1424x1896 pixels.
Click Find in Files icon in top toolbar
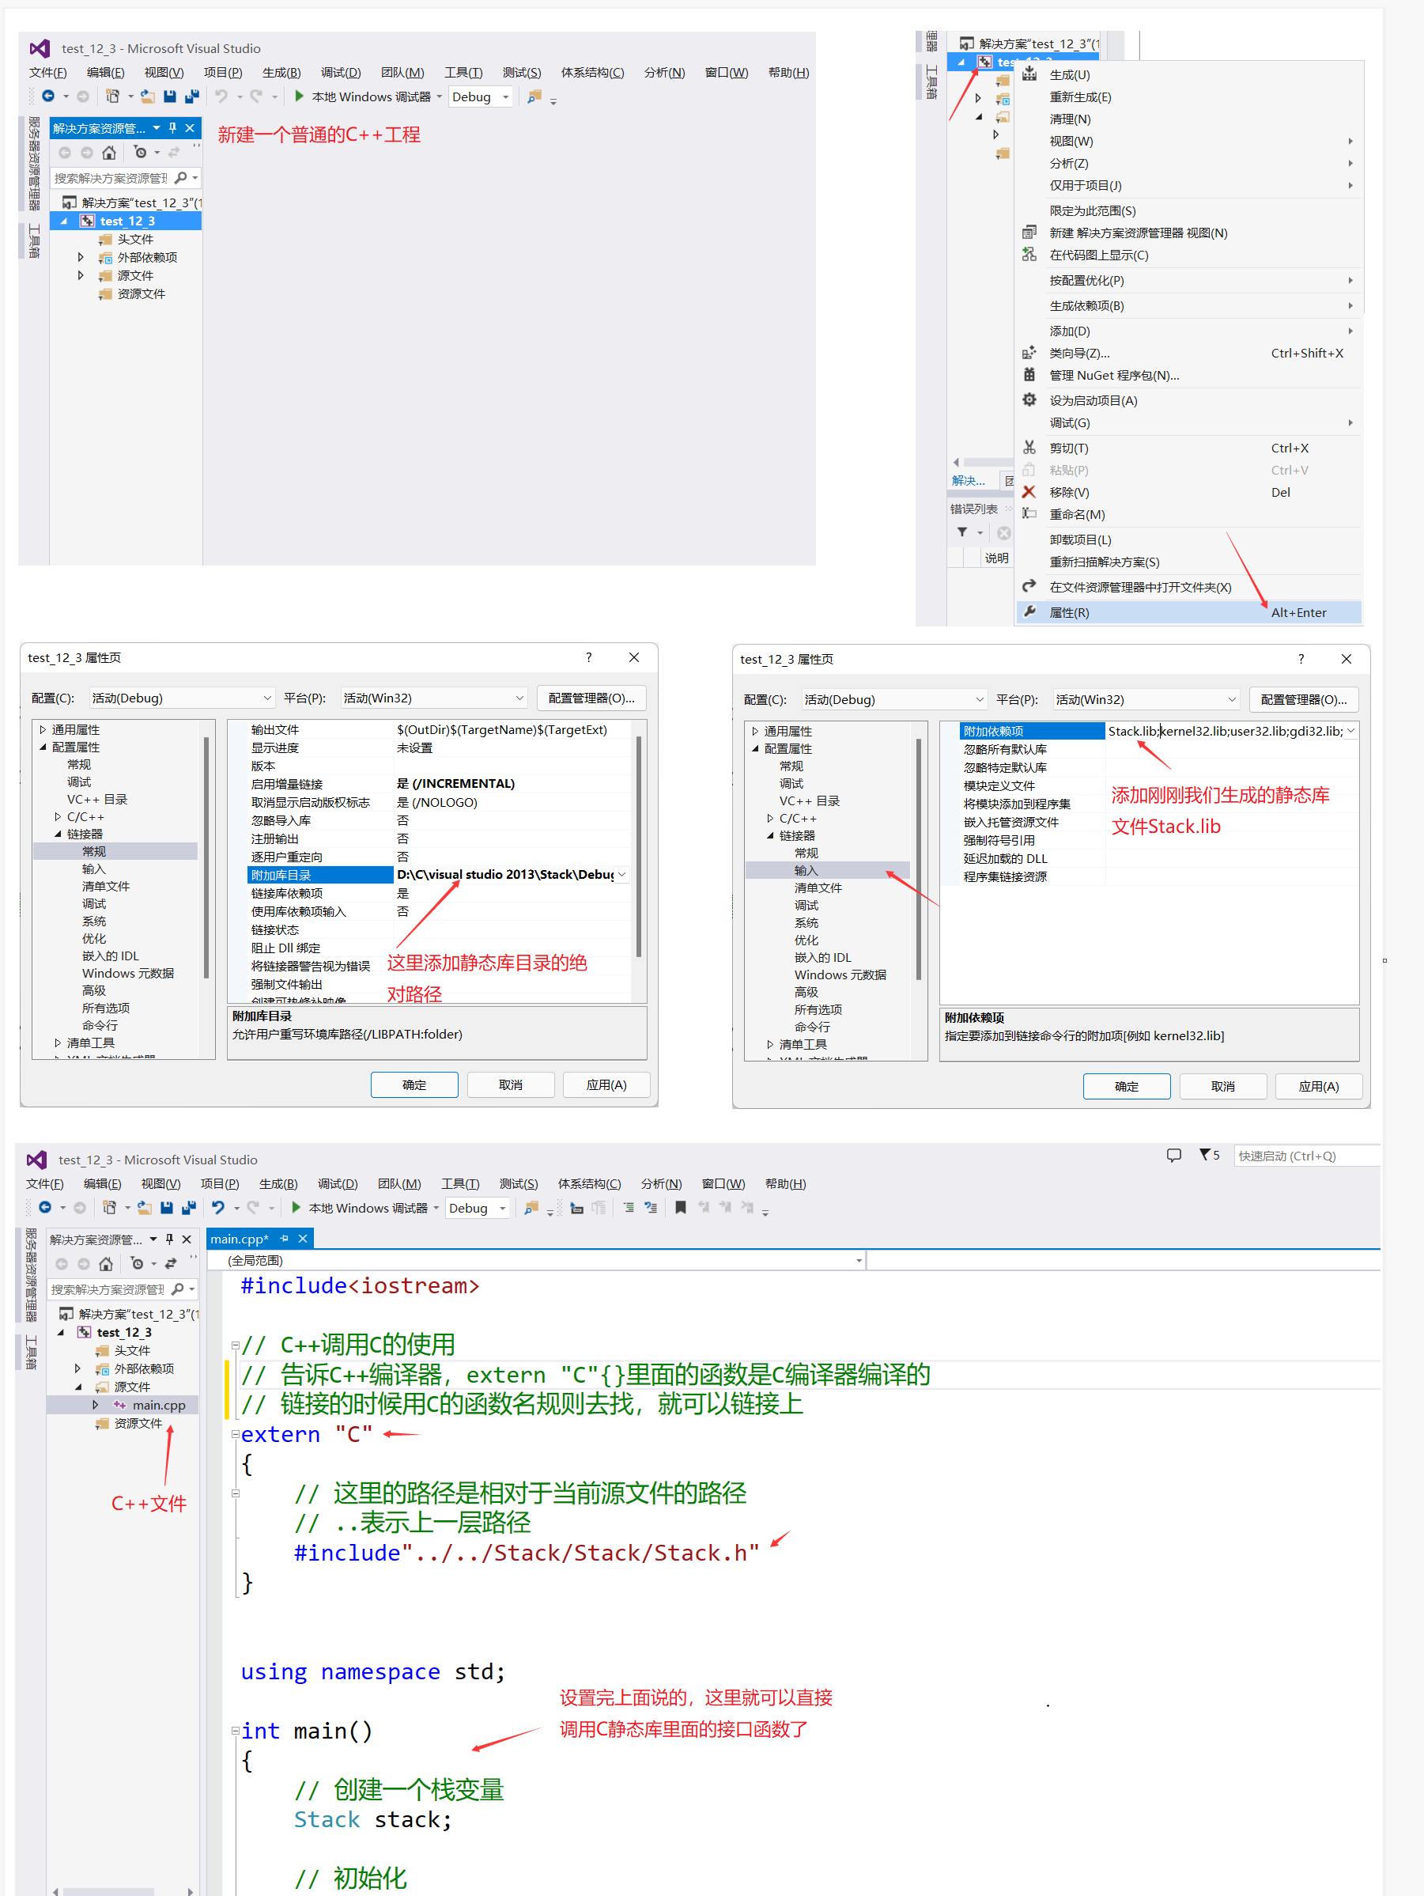pos(534,97)
